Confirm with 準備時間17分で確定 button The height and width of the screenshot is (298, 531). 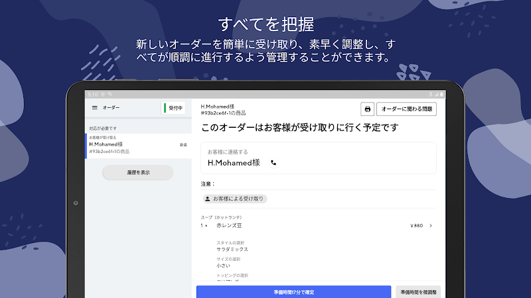tap(293, 291)
